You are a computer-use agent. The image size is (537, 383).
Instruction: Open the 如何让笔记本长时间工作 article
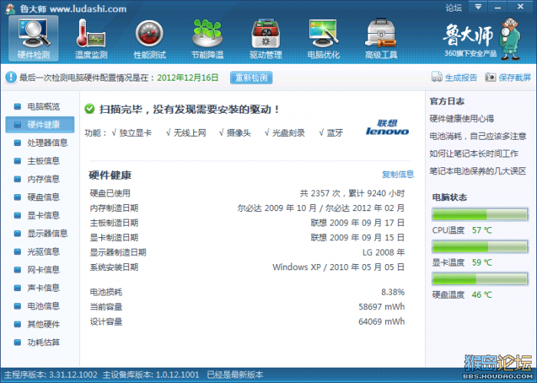click(x=473, y=154)
